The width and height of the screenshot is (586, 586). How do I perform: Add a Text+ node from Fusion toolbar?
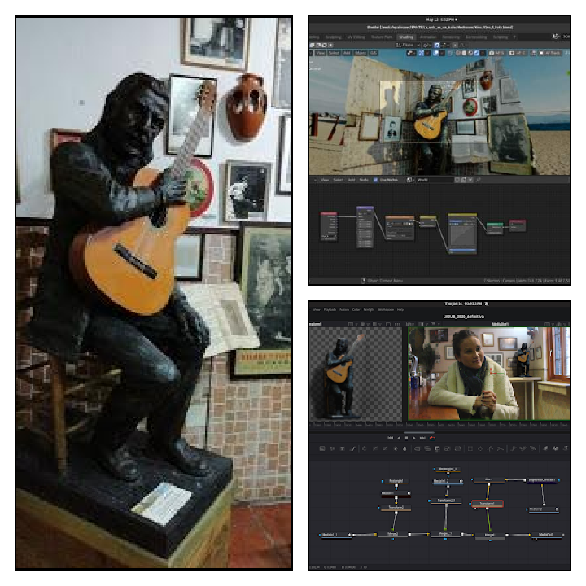tap(343, 448)
